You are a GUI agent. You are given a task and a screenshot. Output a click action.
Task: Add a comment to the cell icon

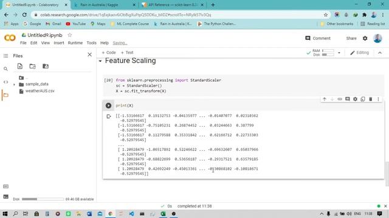click(x=348, y=99)
